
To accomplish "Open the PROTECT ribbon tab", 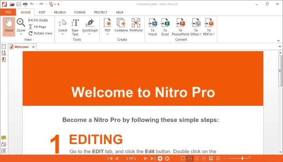I will 100,12.
